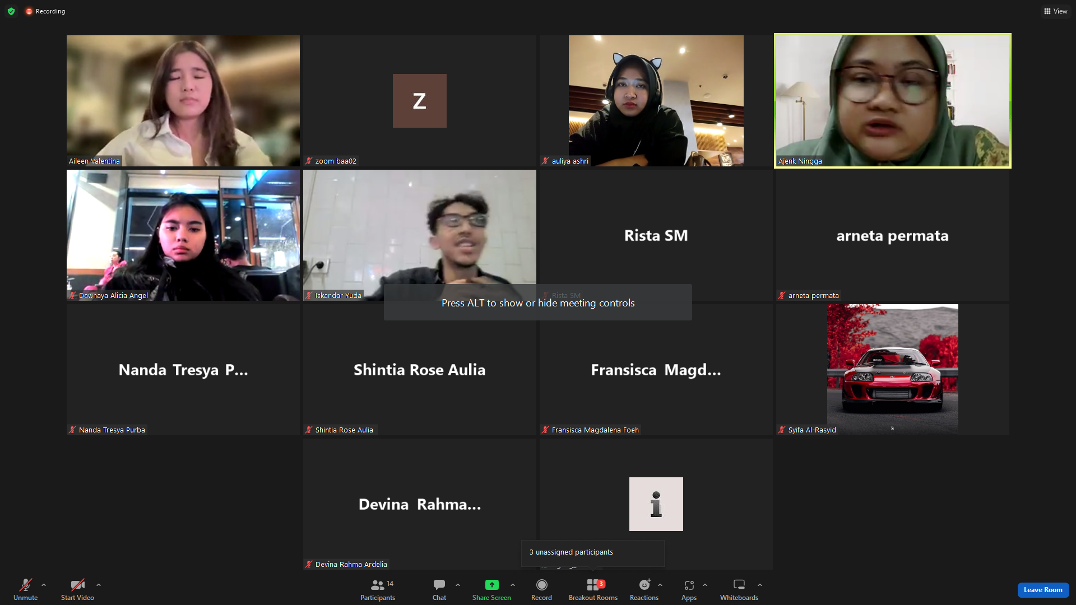Click the 3 unassigned participants tooltip
Image resolution: width=1076 pixels, height=605 pixels.
[593, 552]
